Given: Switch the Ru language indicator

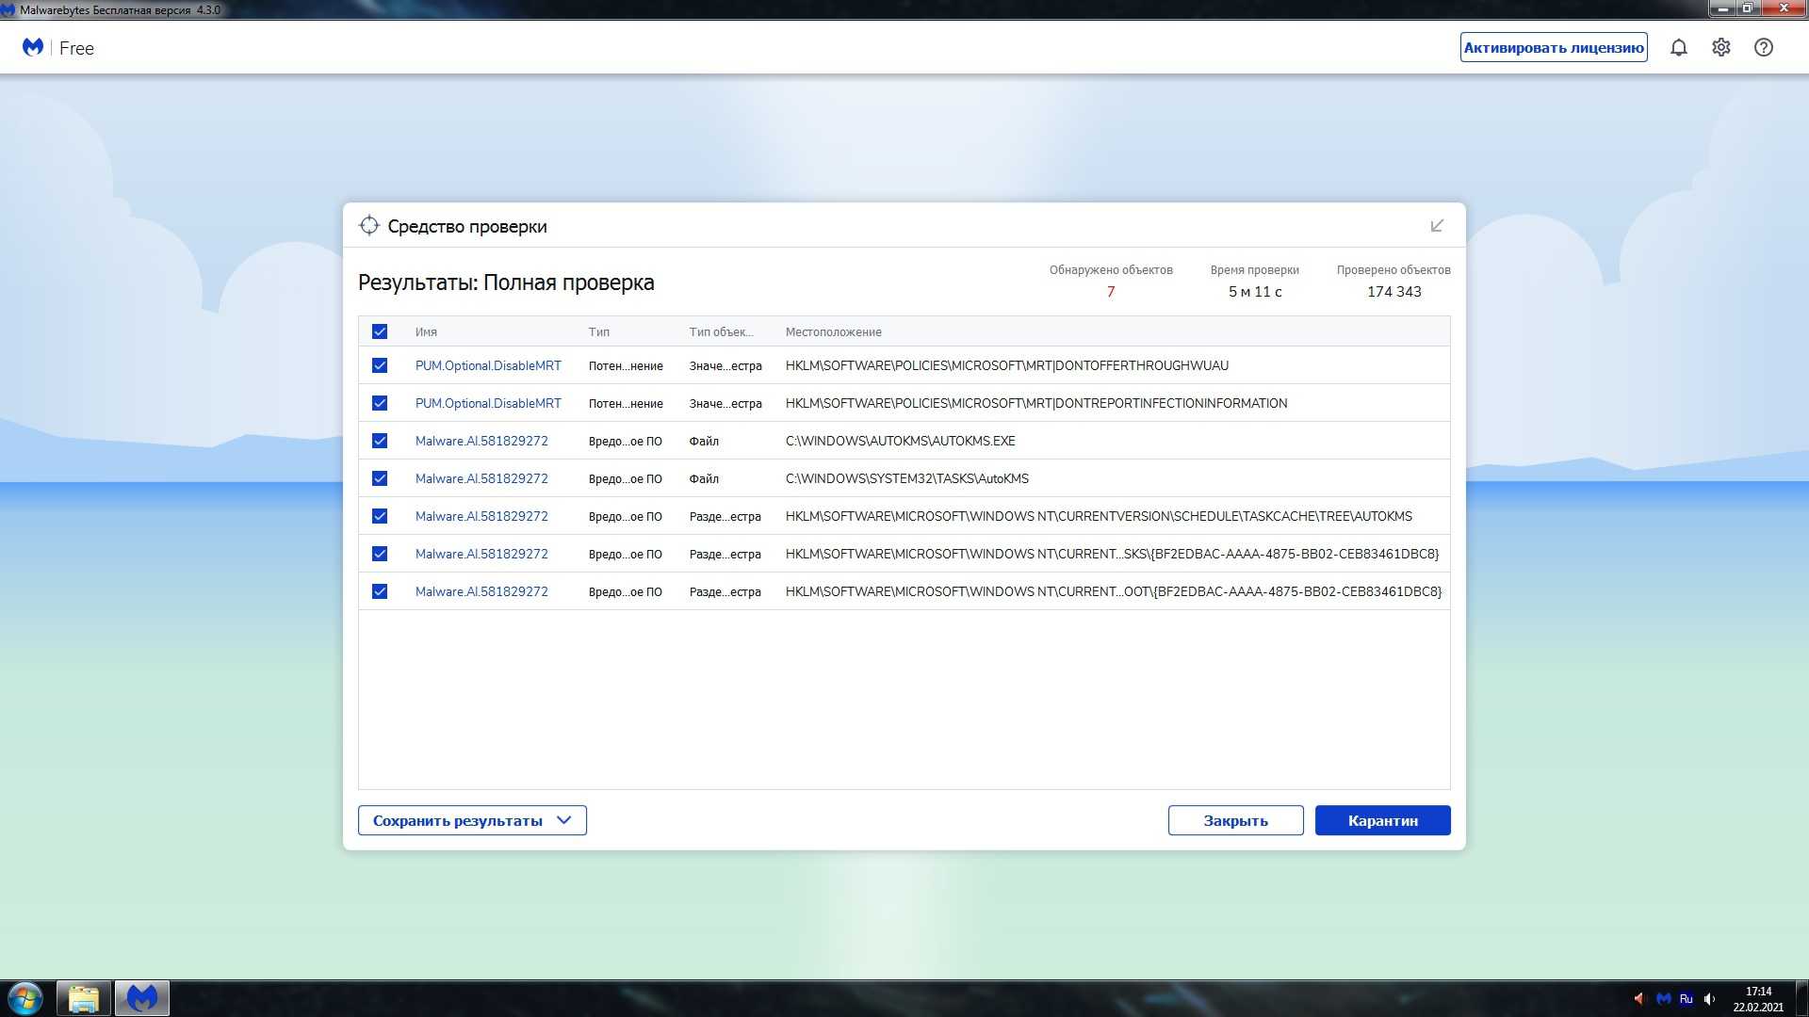Looking at the screenshot, I should [x=1686, y=999].
